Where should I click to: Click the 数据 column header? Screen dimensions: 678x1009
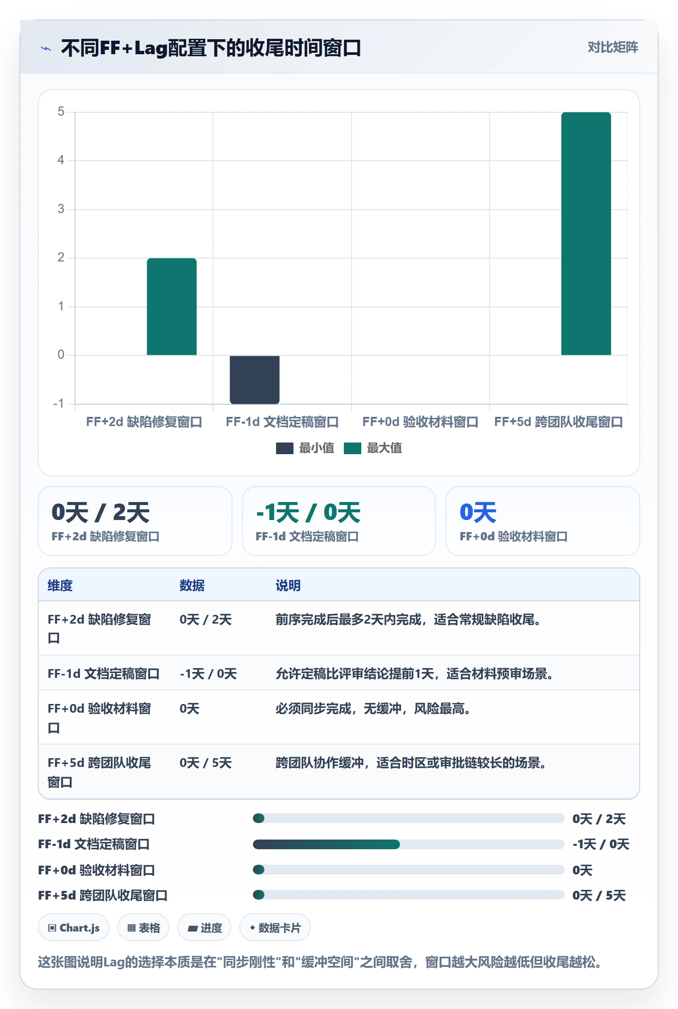click(x=192, y=585)
